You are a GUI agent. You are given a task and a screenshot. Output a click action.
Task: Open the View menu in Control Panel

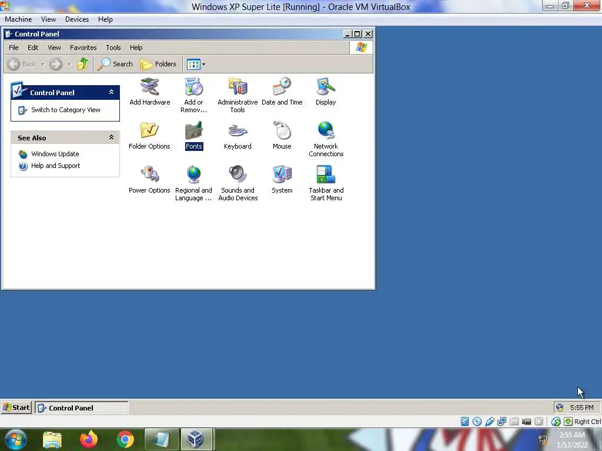pyautogui.click(x=54, y=48)
